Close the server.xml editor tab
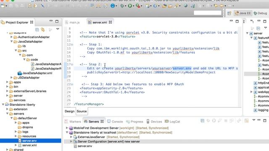 click(110, 22)
